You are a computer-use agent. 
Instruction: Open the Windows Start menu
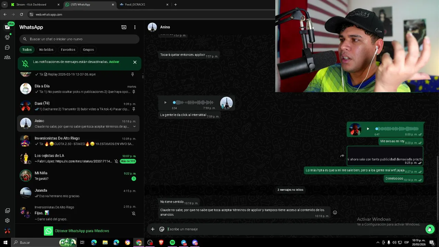coord(5,243)
